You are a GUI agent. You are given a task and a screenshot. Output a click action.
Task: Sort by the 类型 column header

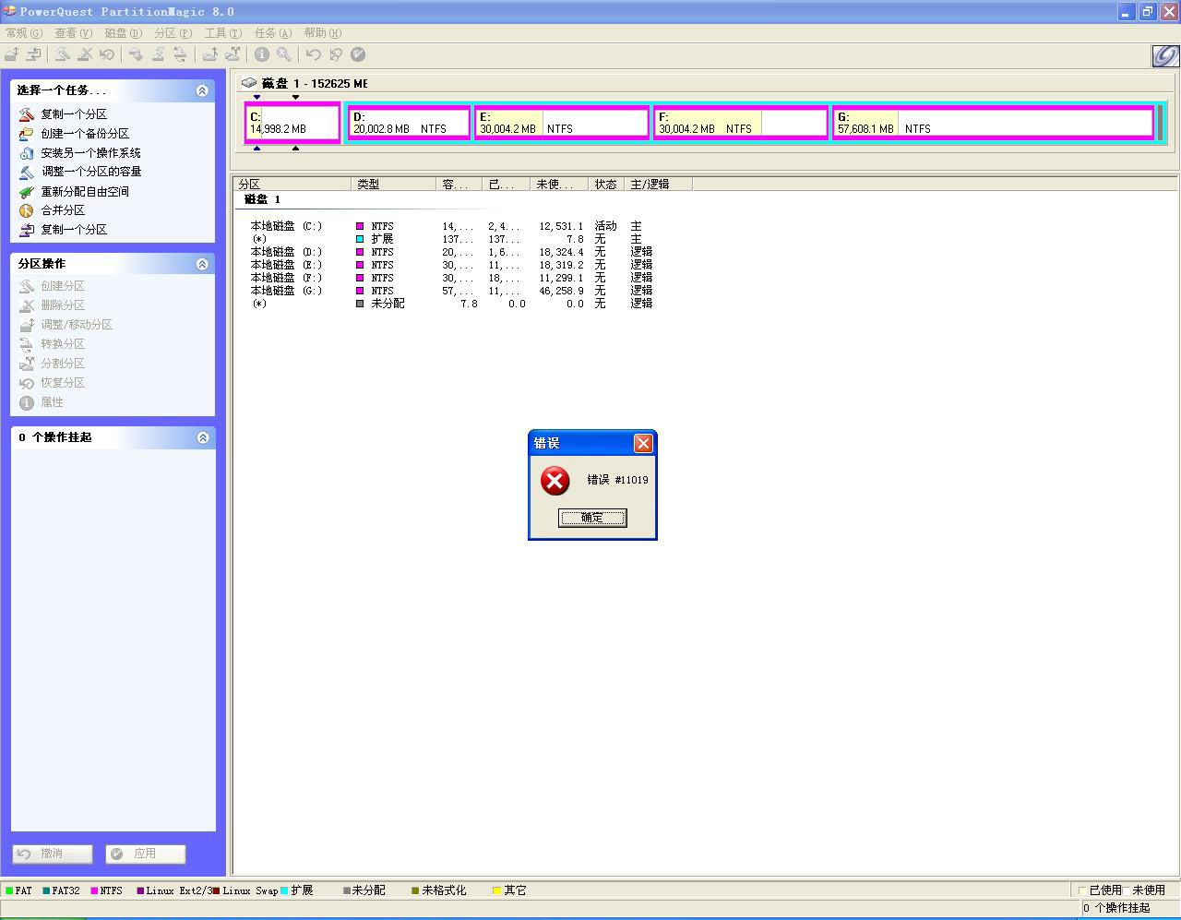point(394,185)
